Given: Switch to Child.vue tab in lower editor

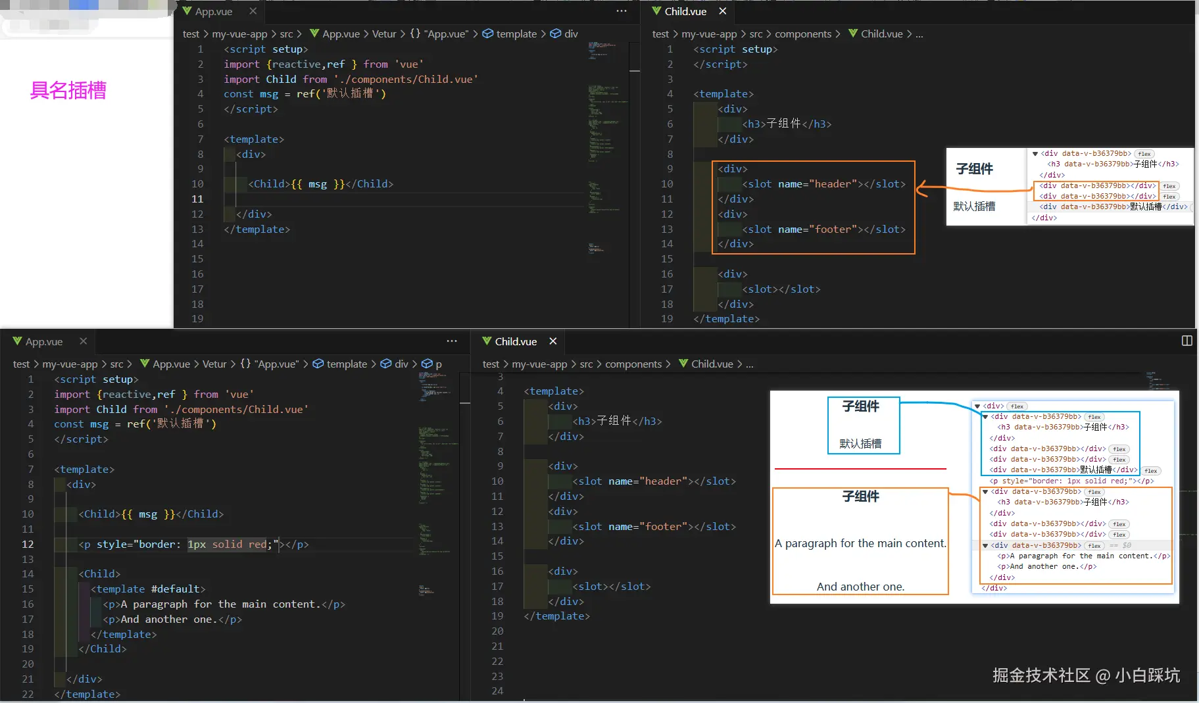Looking at the screenshot, I should click(x=515, y=341).
